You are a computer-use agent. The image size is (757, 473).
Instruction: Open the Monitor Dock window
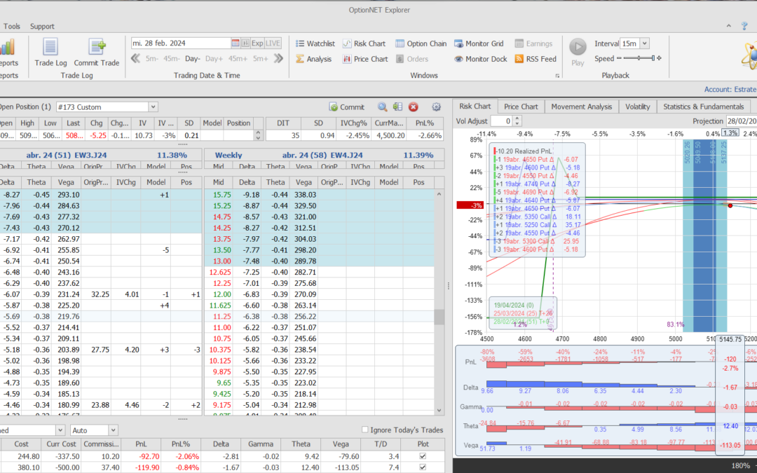480,59
